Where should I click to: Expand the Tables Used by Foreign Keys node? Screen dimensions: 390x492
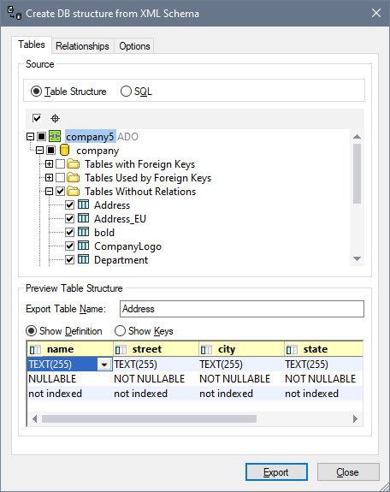49,178
